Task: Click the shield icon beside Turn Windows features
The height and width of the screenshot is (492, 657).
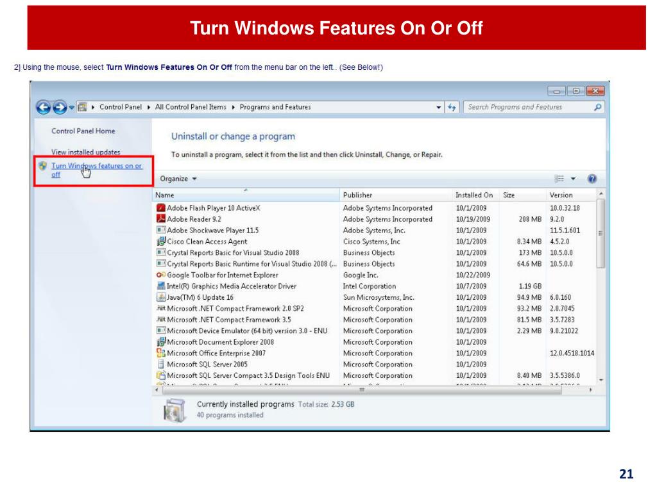Action: pyautogui.click(x=43, y=166)
